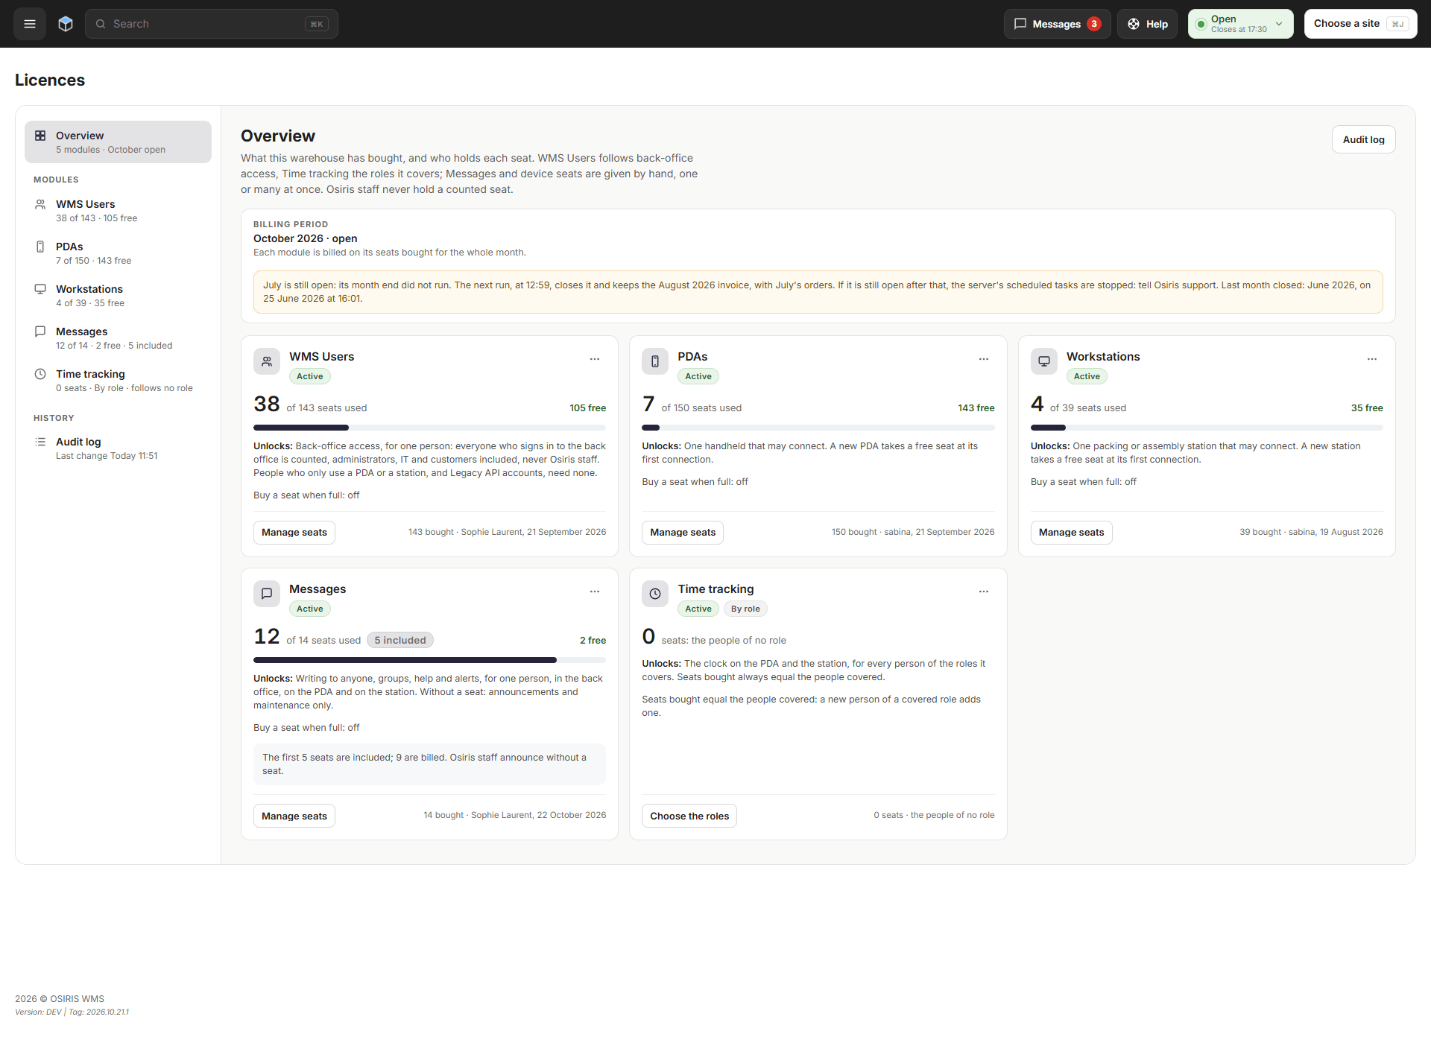Click the Help lifebuoy icon
This screenshot has height=1037, width=1431.
tap(1134, 24)
